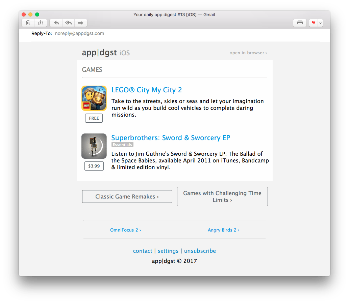Open Superbrothers: Sword & Sworcery EP link
349x303 pixels.
(x=171, y=138)
